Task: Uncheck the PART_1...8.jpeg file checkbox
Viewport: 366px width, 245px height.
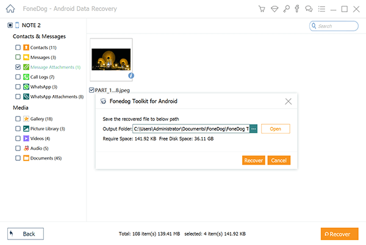Action: click(x=91, y=90)
